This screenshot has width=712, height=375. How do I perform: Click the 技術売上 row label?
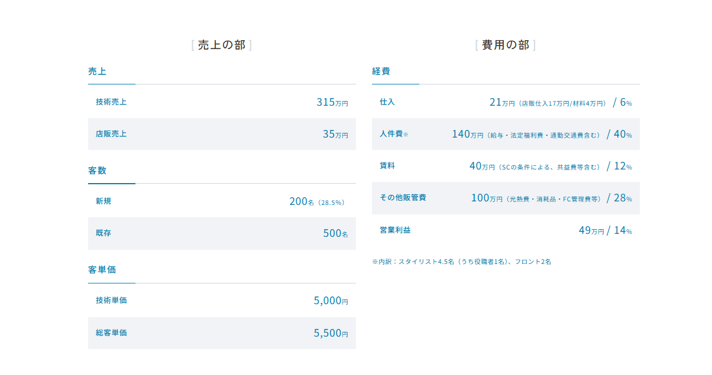[111, 102]
